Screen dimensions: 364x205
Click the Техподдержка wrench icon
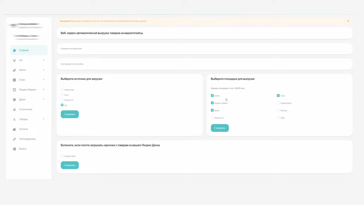click(x=14, y=139)
